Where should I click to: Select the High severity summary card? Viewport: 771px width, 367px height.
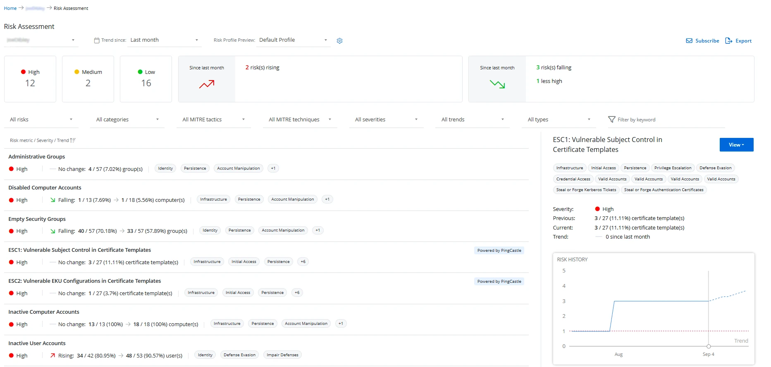30,79
